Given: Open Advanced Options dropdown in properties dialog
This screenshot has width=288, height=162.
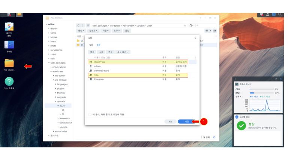Looking at the screenshot, I should point(123,52).
